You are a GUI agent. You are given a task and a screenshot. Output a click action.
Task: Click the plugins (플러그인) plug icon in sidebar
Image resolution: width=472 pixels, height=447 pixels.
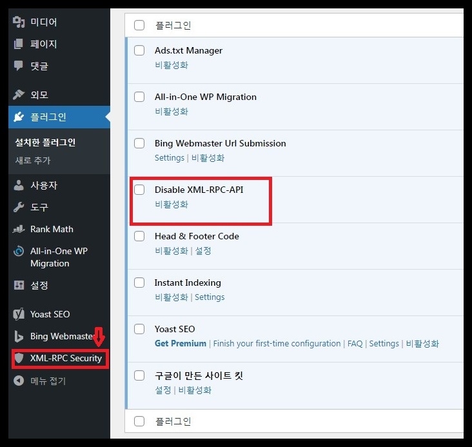19,117
